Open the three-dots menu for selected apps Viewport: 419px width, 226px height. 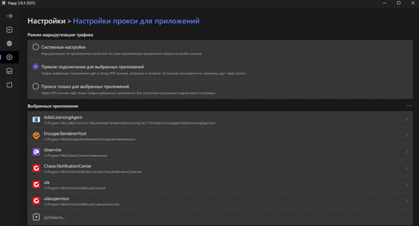[x=409, y=106]
